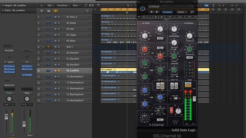This screenshot has width=246, height=138.
Task: Load the previous plugin preset arrow
Action: tap(151, 12)
